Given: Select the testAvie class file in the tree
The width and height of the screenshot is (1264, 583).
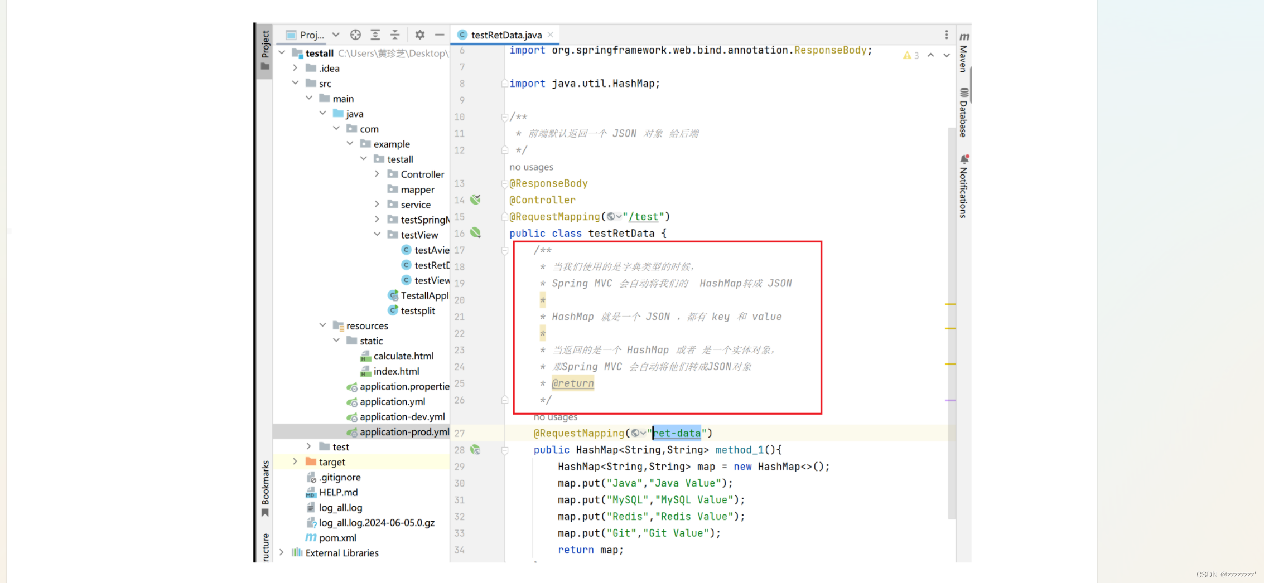Looking at the screenshot, I should (x=425, y=250).
